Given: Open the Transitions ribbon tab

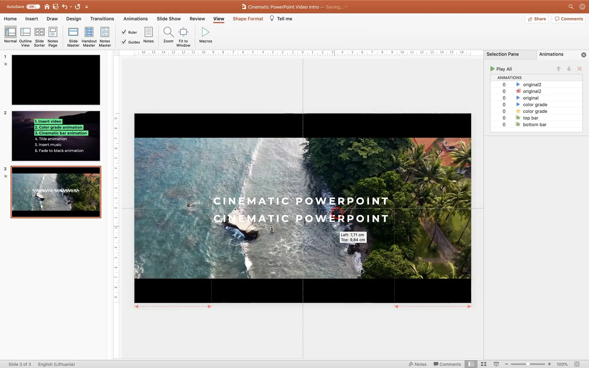Looking at the screenshot, I should (x=102, y=19).
